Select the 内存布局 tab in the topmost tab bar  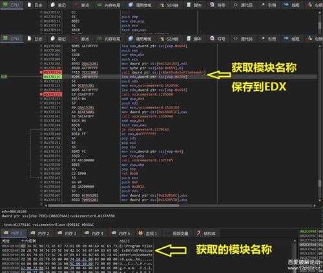pyautogui.click(x=109, y=5)
